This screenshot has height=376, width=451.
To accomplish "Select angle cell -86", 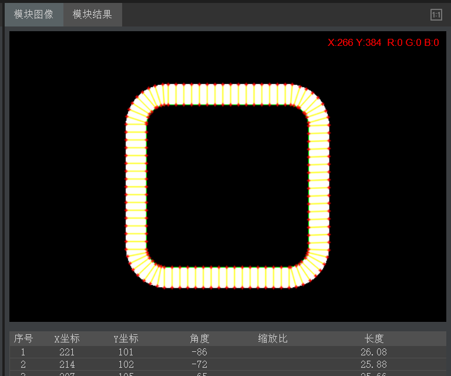I will click(x=199, y=352).
